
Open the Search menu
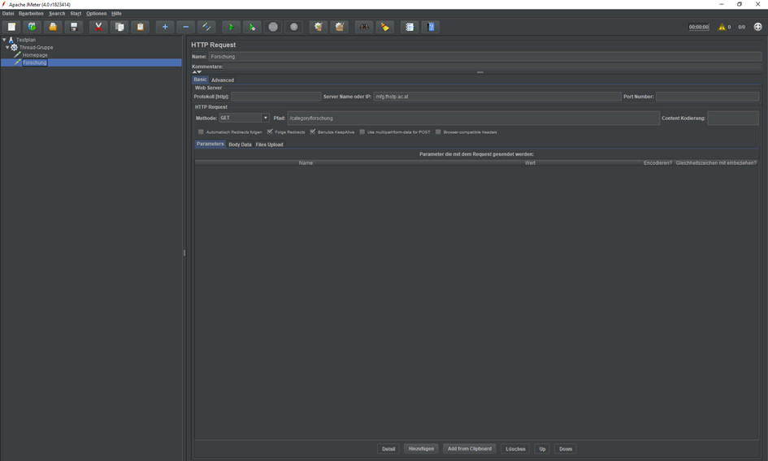point(57,14)
